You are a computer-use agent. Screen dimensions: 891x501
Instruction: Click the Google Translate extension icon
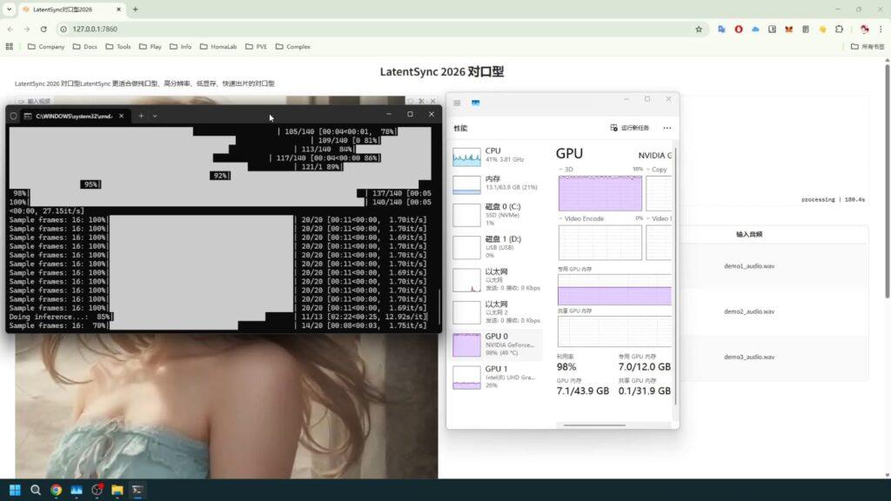tap(721, 29)
